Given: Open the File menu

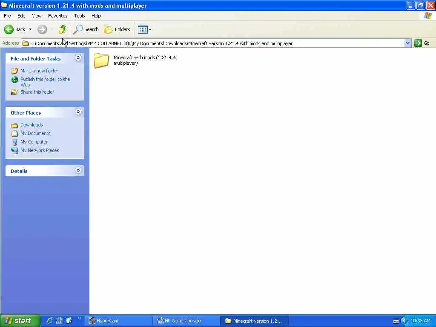Looking at the screenshot, I should [7, 16].
